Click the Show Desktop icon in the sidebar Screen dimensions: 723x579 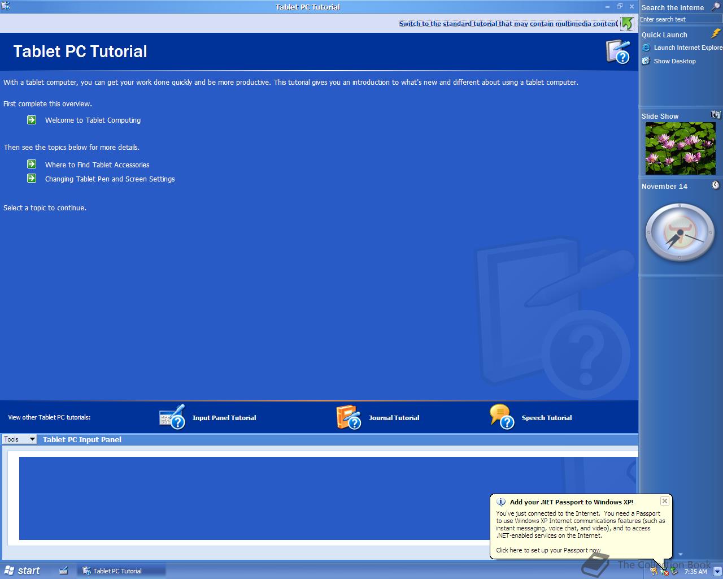646,61
